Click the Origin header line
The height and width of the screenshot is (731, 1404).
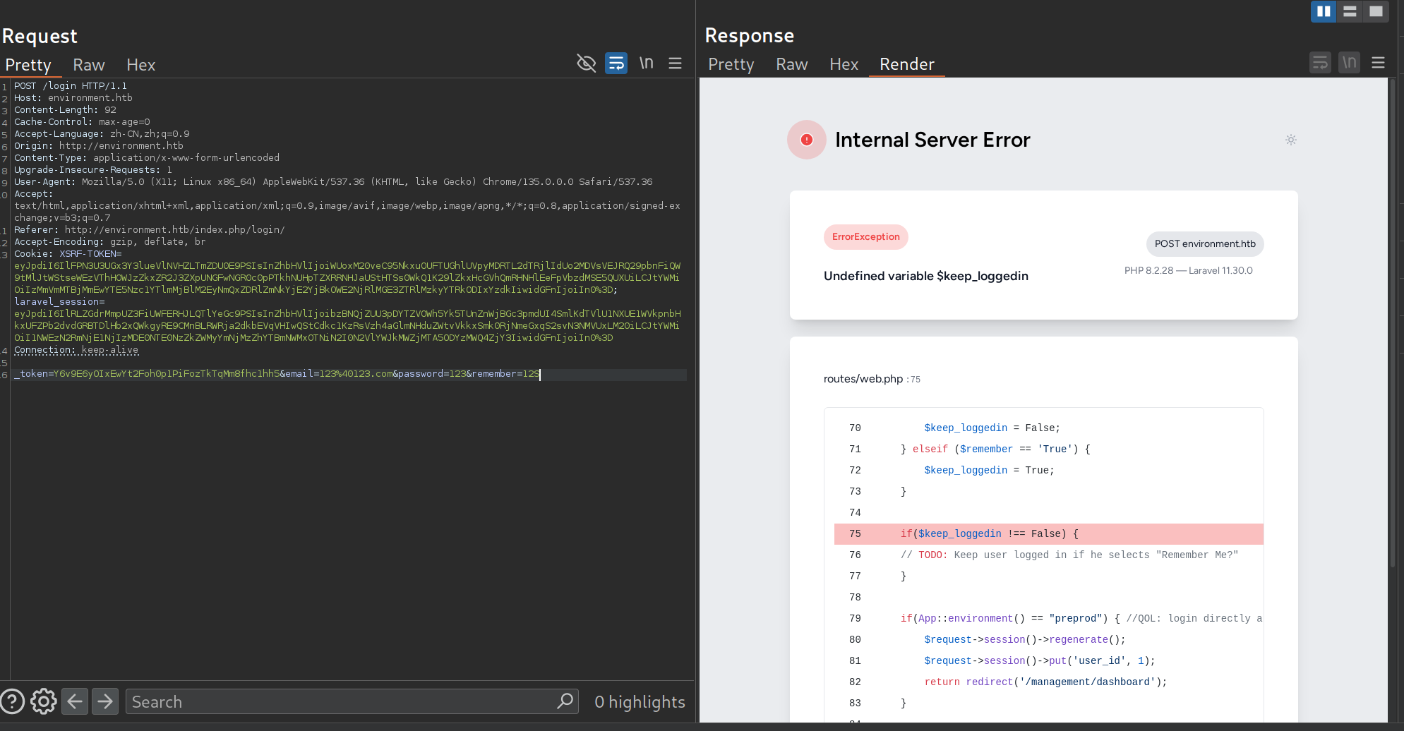99,146
